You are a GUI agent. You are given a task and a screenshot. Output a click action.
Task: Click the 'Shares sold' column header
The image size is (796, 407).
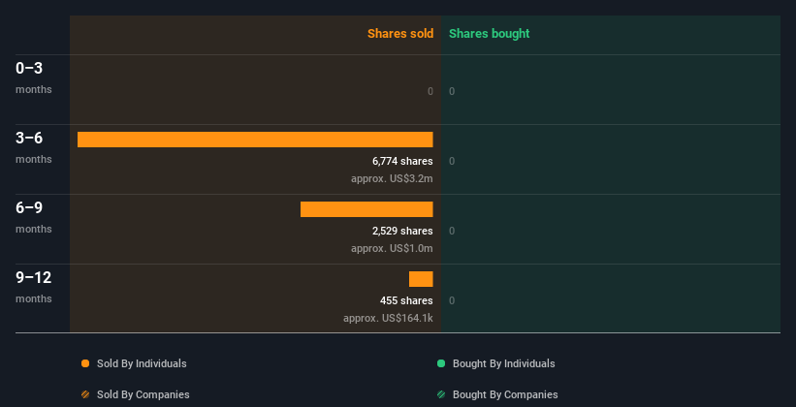(x=400, y=34)
